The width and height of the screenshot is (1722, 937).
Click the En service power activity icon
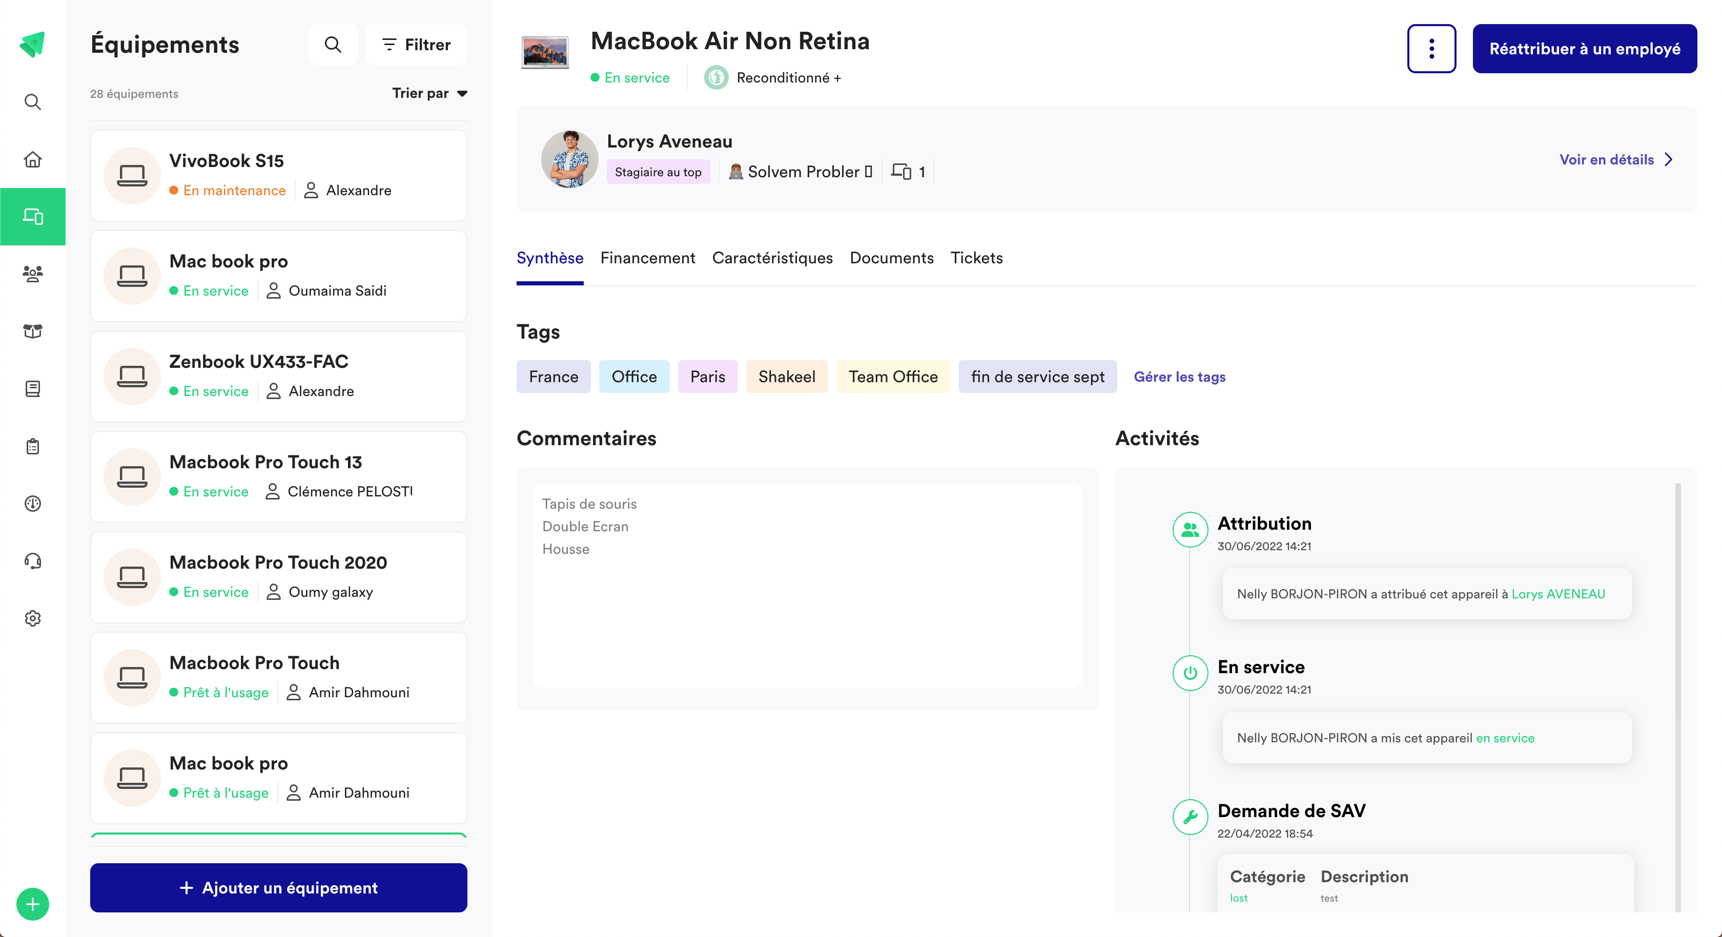(x=1190, y=673)
